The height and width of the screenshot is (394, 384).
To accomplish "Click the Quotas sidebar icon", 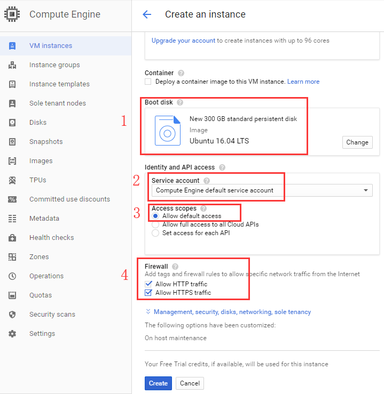I will (12, 295).
